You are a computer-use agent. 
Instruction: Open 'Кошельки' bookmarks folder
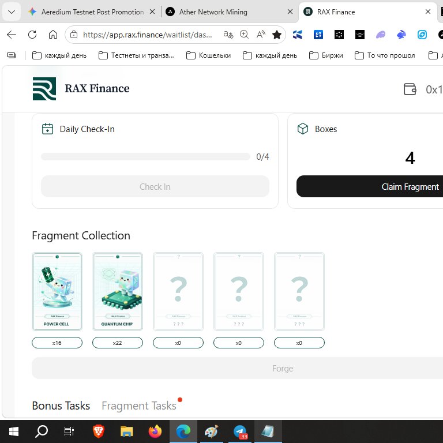coord(208,55)
